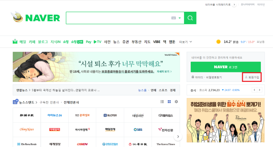The height and width of the screenshot is (147, 273).
Task: Click the 뉴스스탠드 icon
Action: (x=16, y=102)
